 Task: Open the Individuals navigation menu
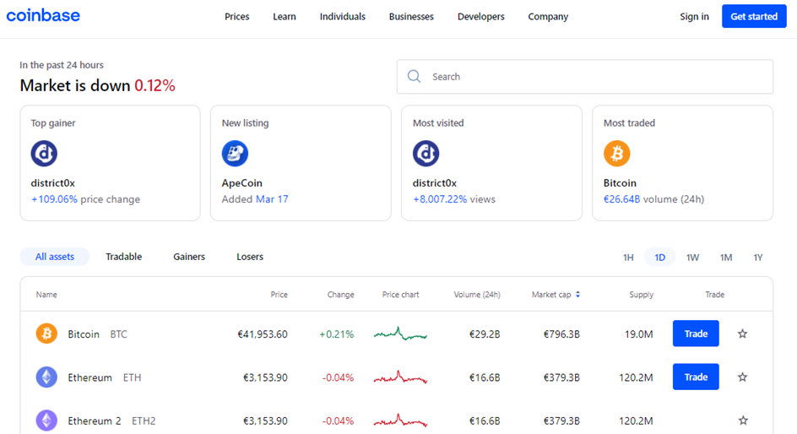tap(342, 17)
